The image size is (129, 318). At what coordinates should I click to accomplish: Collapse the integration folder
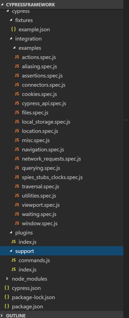click(x=11, y=39)
